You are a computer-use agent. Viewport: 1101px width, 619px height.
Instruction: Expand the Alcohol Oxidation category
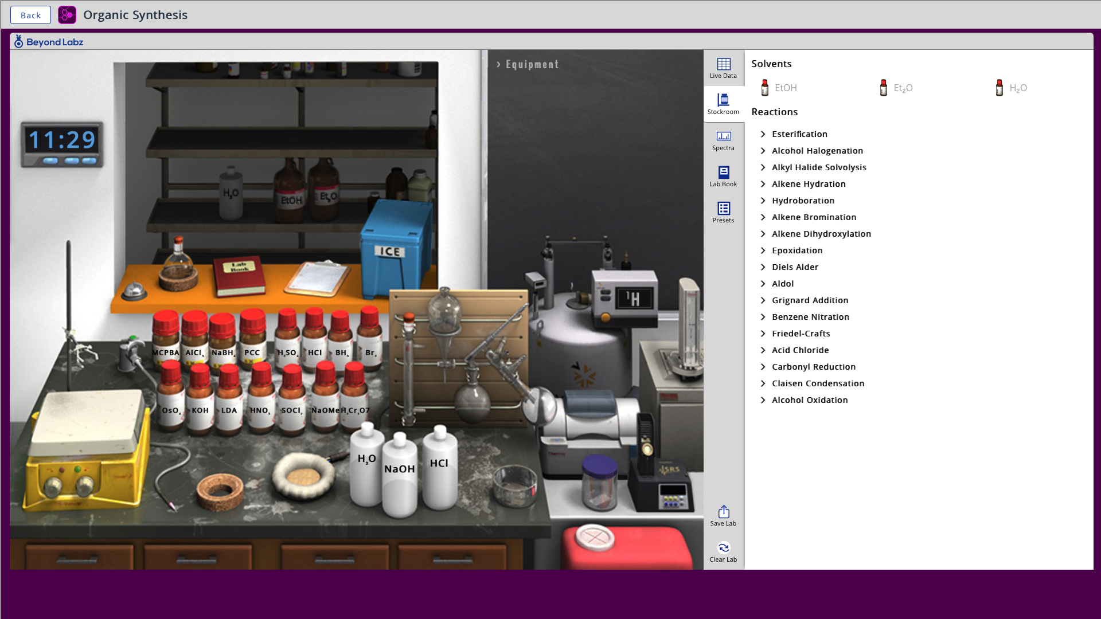(809, 400)
